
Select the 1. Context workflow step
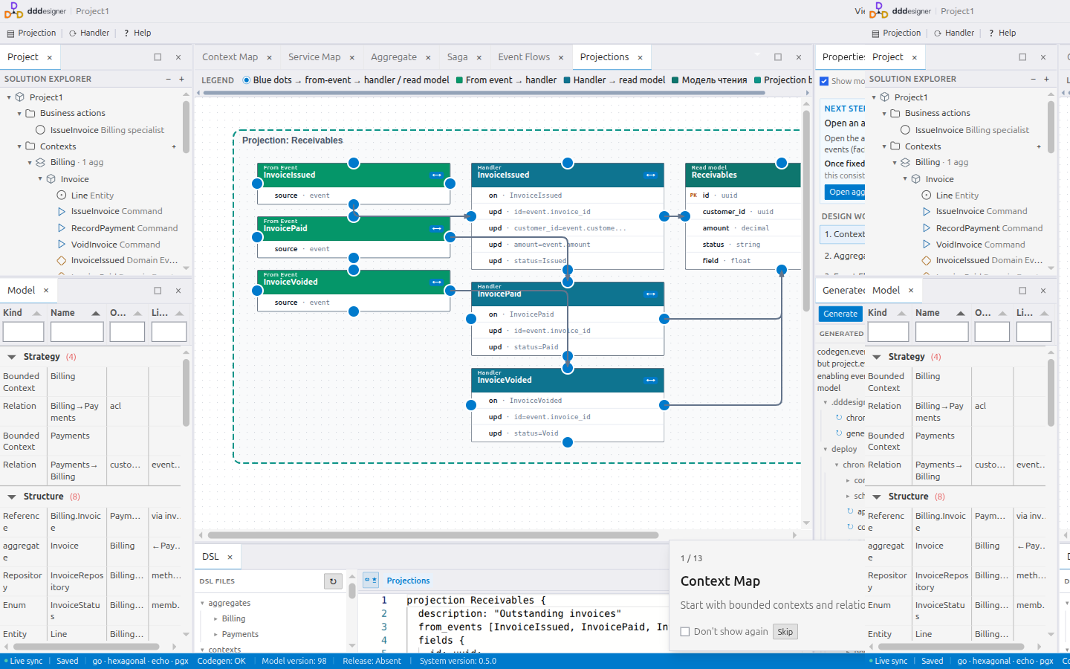(843, 234)
